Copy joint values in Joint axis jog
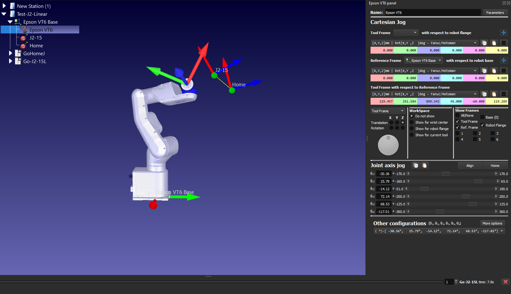 (x=416, y=165)
